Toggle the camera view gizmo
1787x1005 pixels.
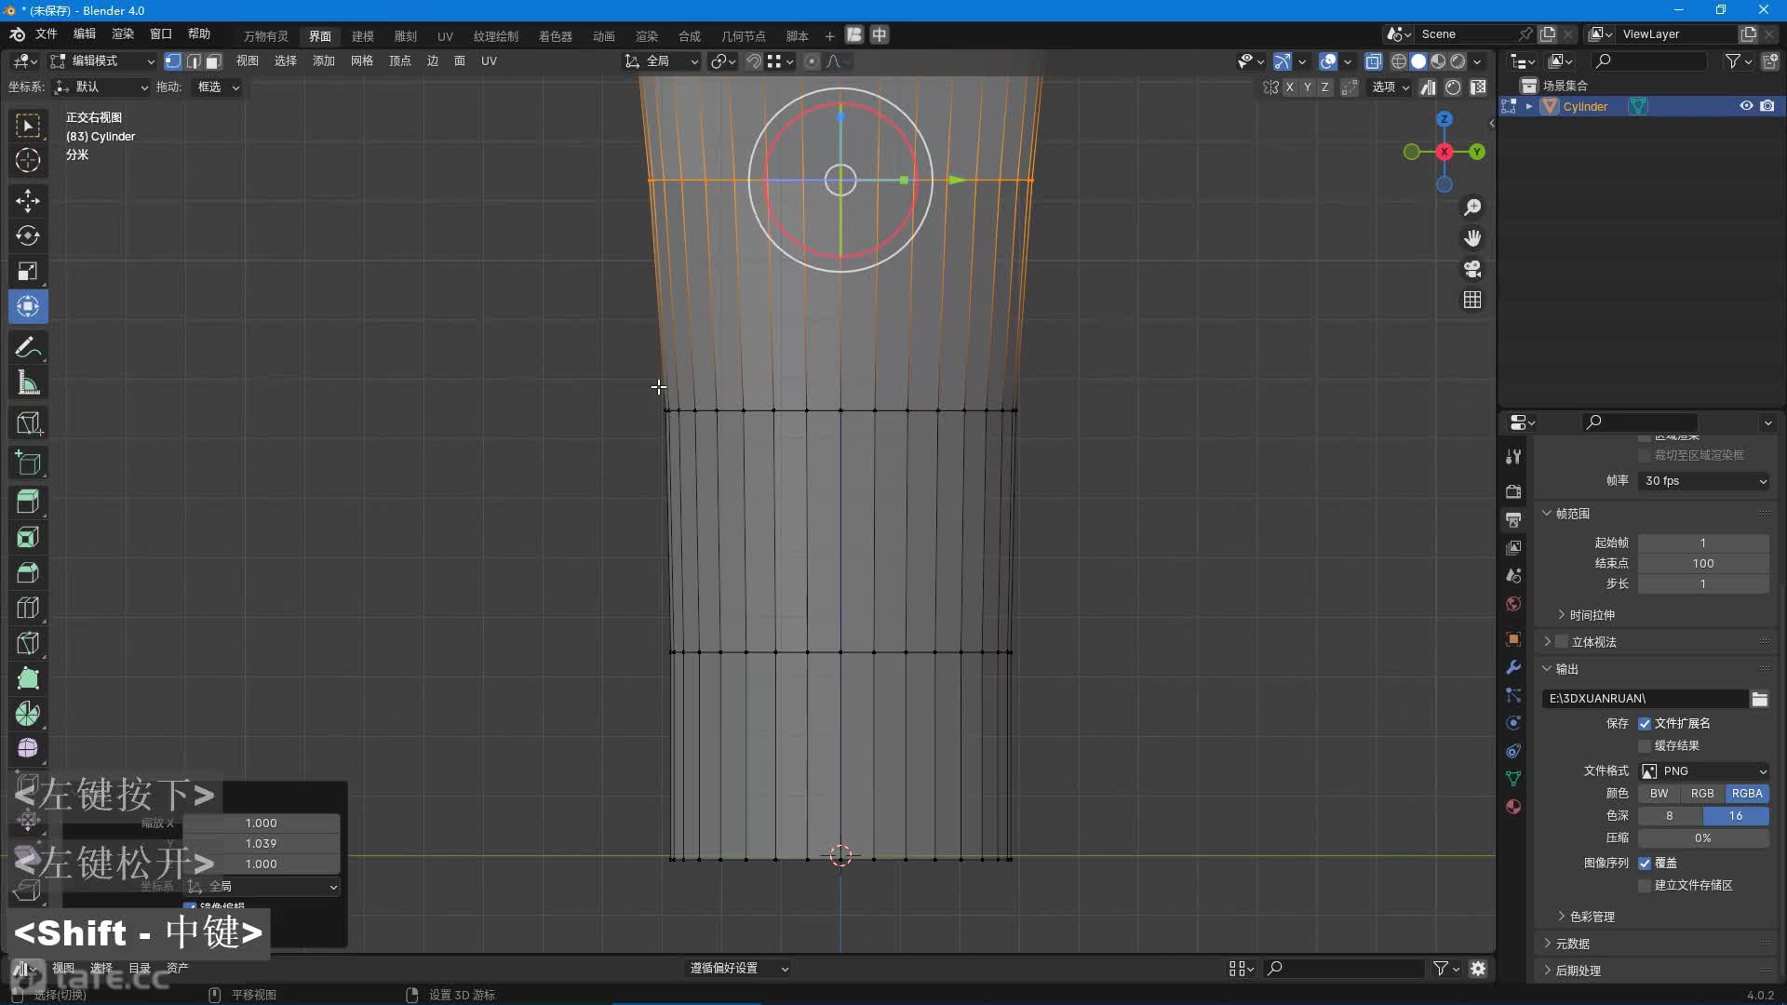pos(1472,269)
